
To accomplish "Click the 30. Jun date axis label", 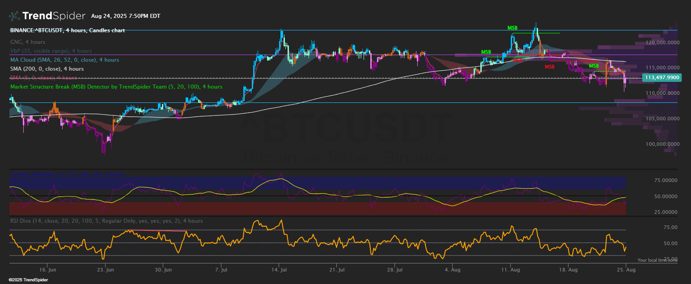I will [163, 270].
